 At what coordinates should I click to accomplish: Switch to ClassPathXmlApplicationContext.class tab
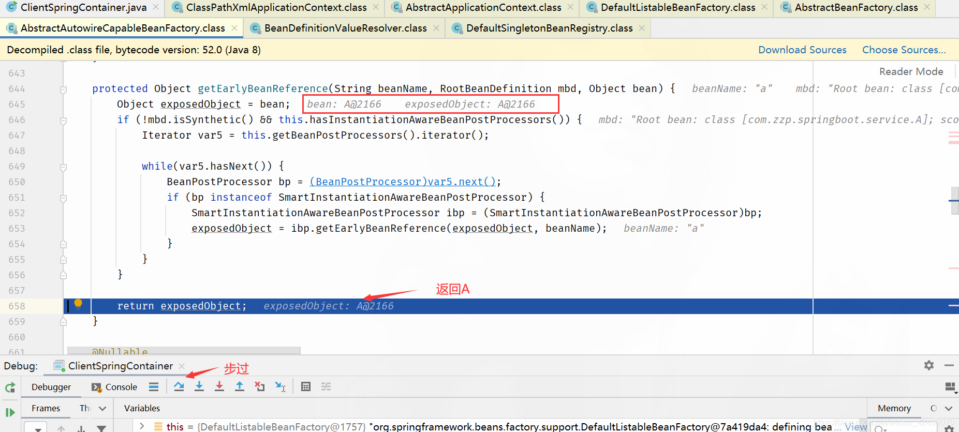pos(276,7)
